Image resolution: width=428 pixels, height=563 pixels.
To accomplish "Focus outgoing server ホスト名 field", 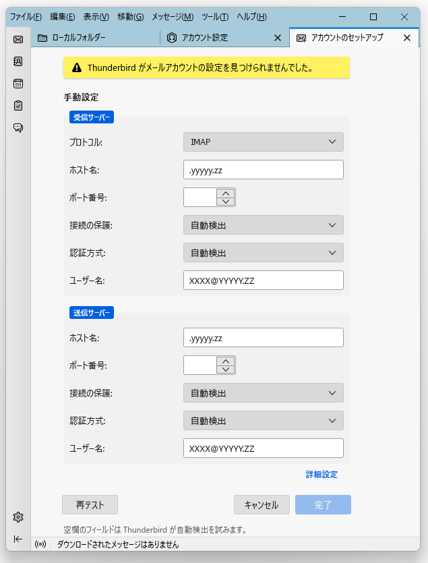I will pyautogui.click(x=263, y=338).
